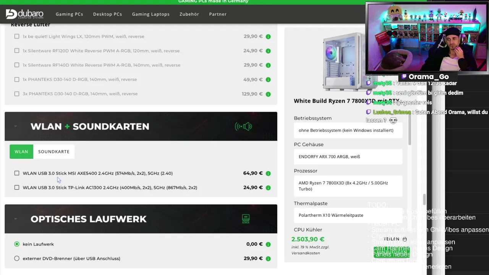Tick the MSI AXE5400 WLAN stick checkbox
The image size is (489, 275).
17,173
